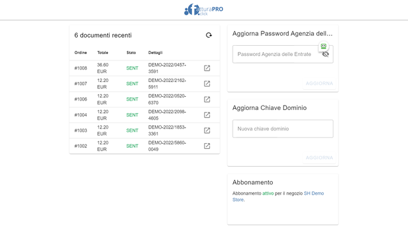
Task: Open details for order #1002
Action: click(x=207, y=146)
